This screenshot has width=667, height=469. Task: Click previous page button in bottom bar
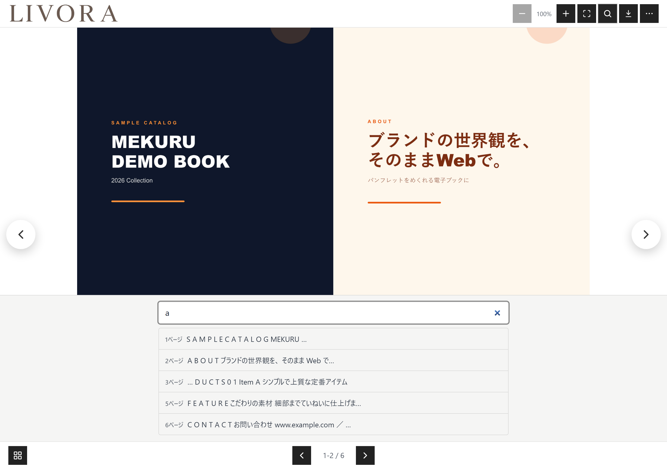[x=301, y=455]
